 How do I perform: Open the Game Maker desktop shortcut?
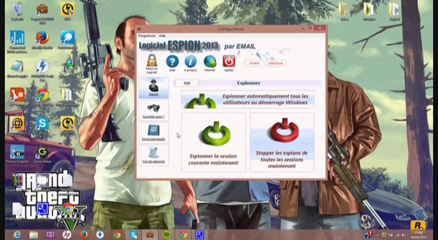(43, 152)
